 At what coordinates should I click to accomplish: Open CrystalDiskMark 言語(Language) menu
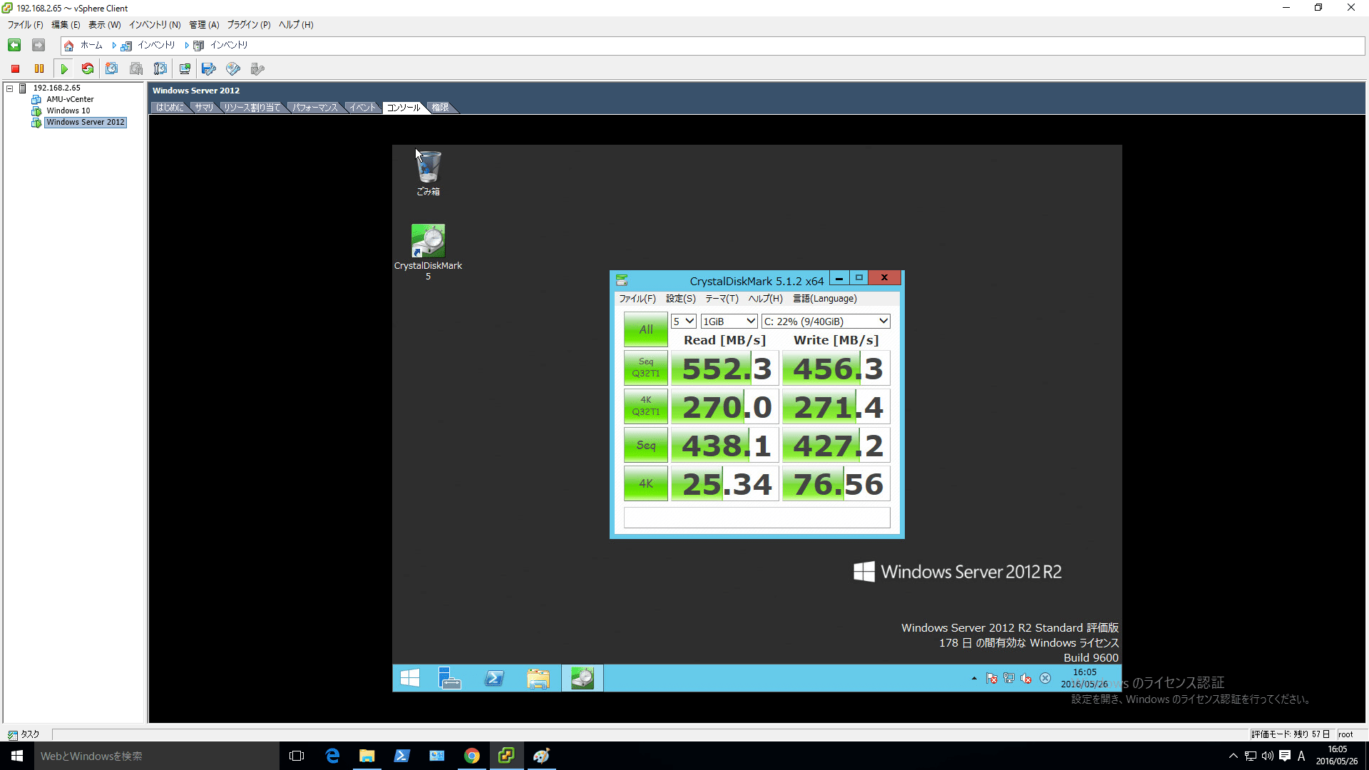825,299
